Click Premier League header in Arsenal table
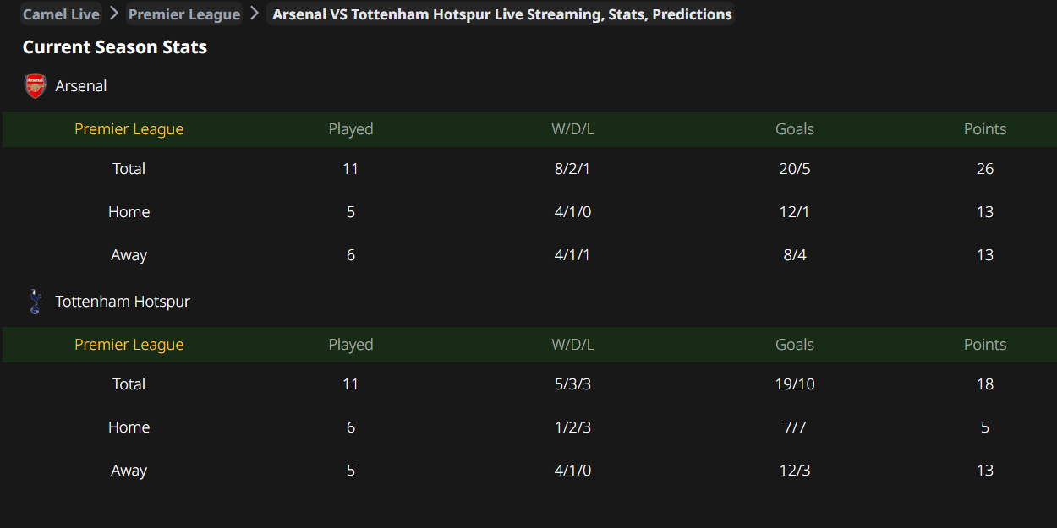The image size is (1057, 528). click(x=129, y=129)
